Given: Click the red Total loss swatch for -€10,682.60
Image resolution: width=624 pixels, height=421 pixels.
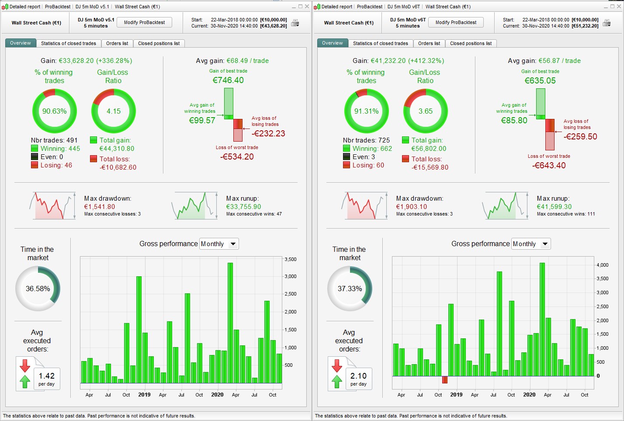Looking at the screenshot, I should (x=94, y=159).
